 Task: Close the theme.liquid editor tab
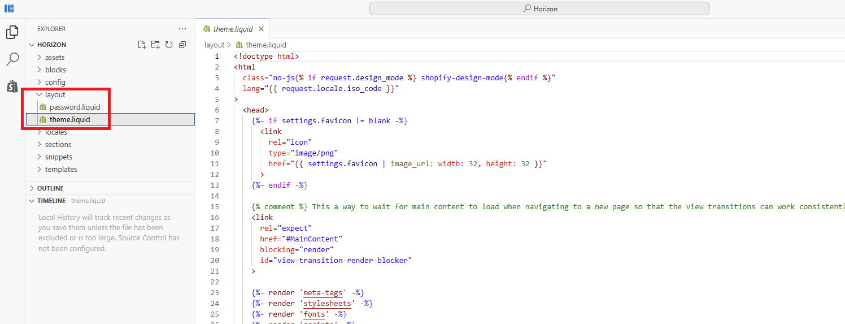[261, 29]
